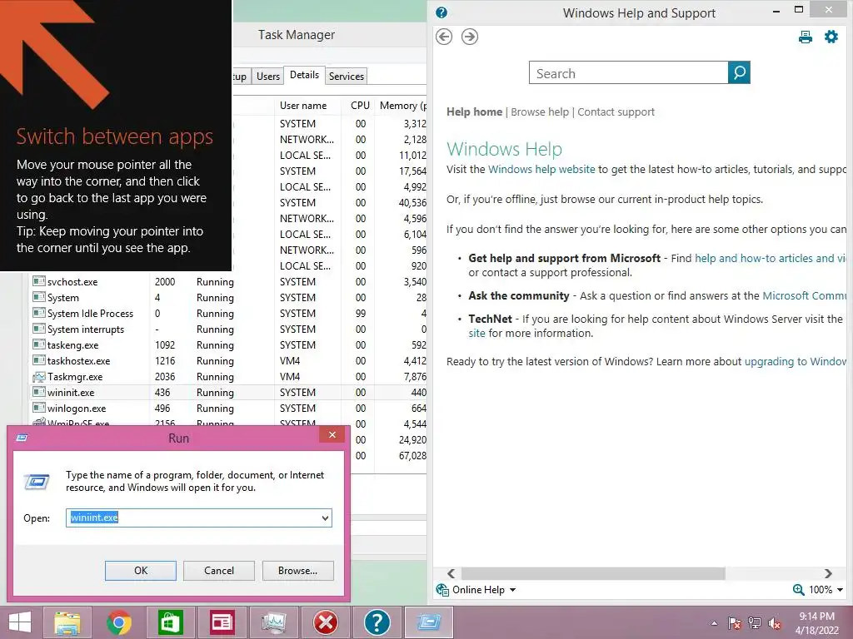Open the Microsoft Community link
Screen dimensions: 853x639
click(x=805, y=296)
